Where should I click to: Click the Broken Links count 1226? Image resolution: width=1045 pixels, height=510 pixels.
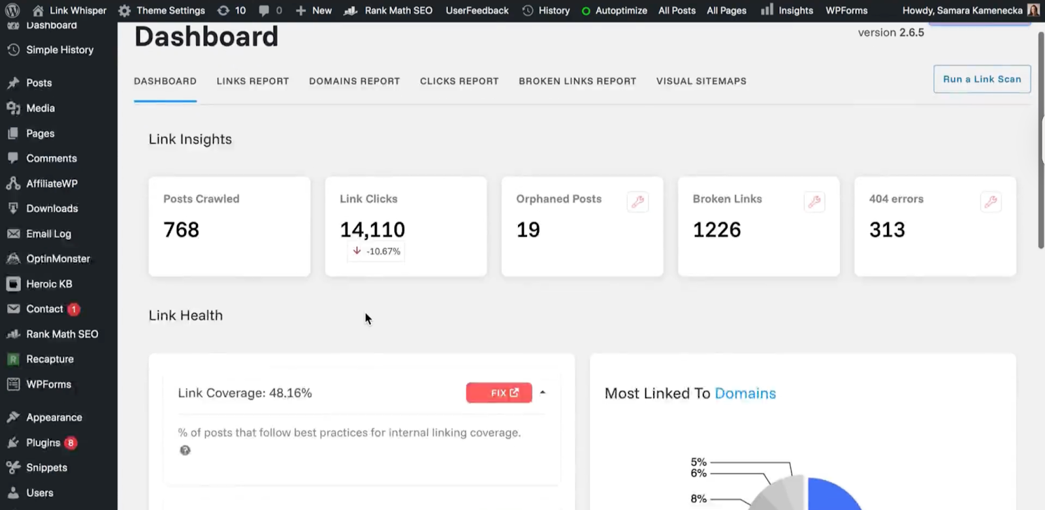pos(716,230)
